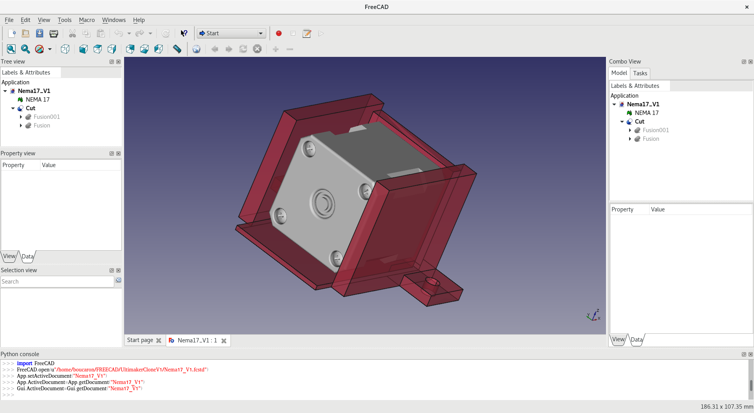
Task: Fit all content in the 3D view
Action: click(x=11, y=49)
